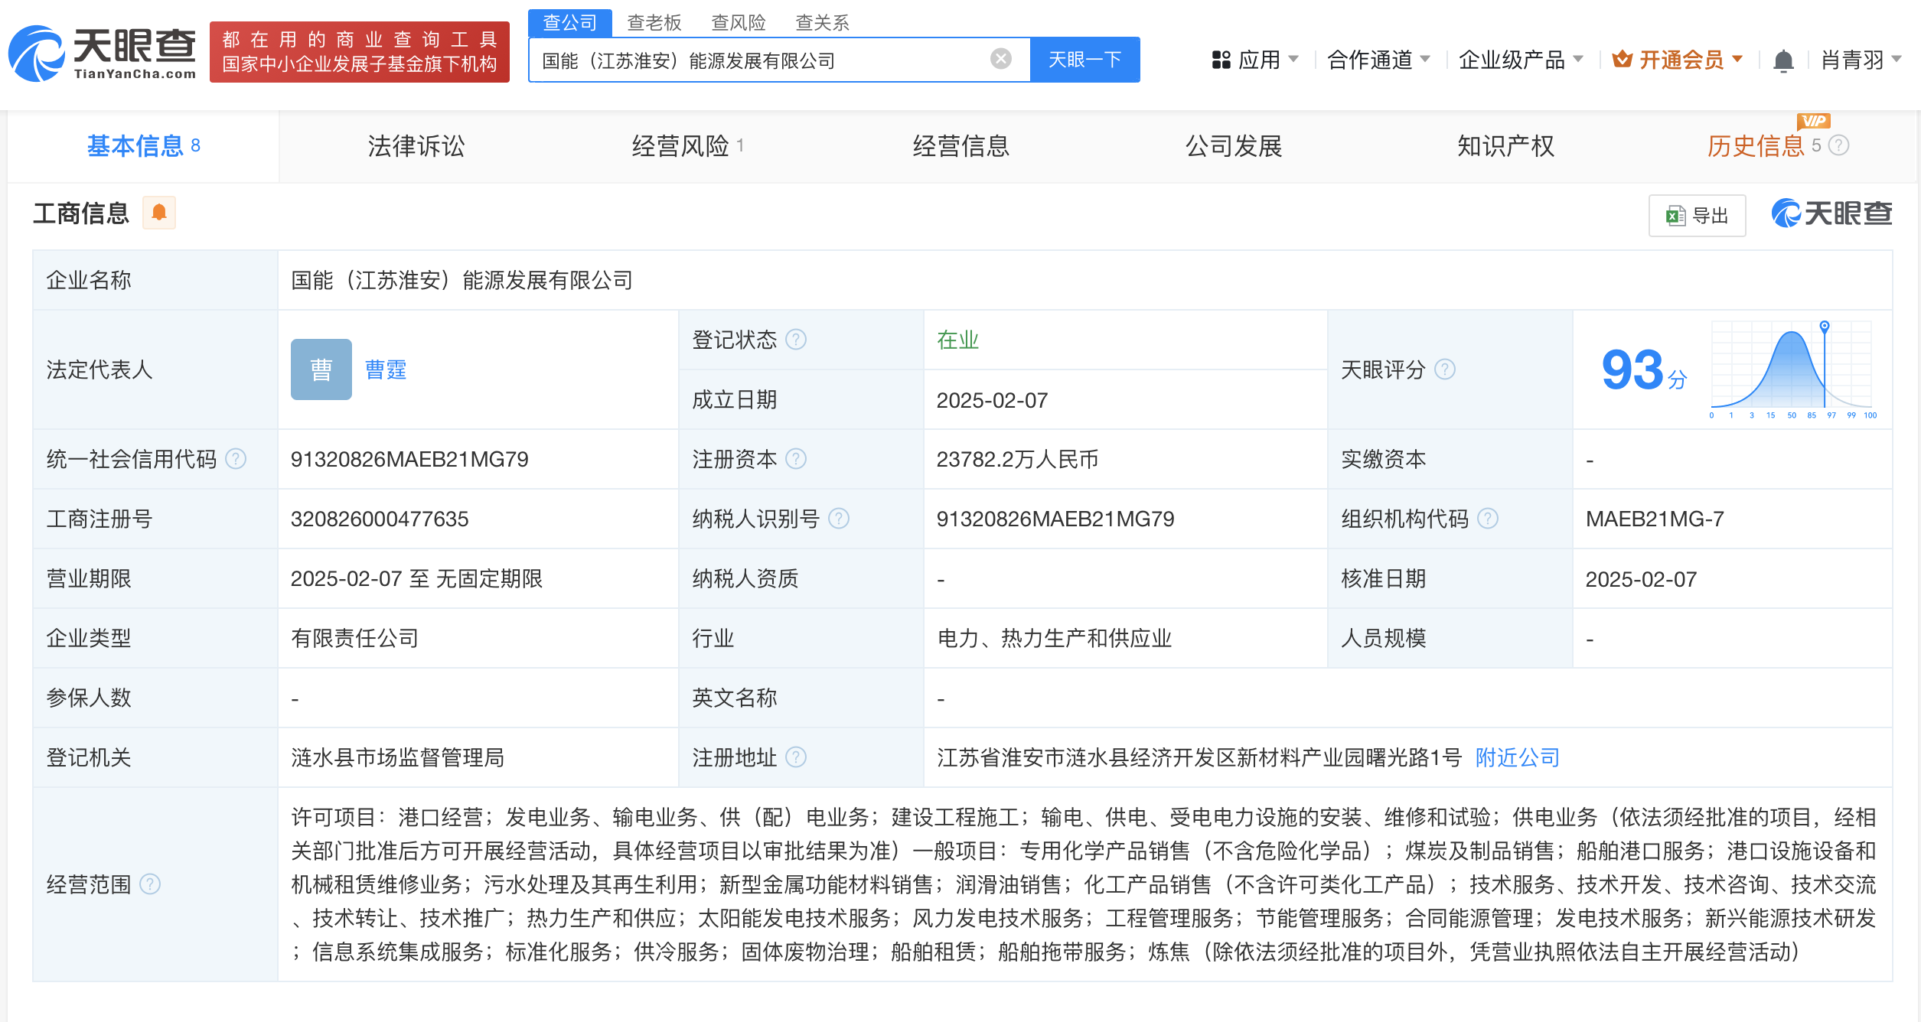Open notifications bell icon in header
This screenshot has width=1921, height=1022.
[x=1783, y=60]
